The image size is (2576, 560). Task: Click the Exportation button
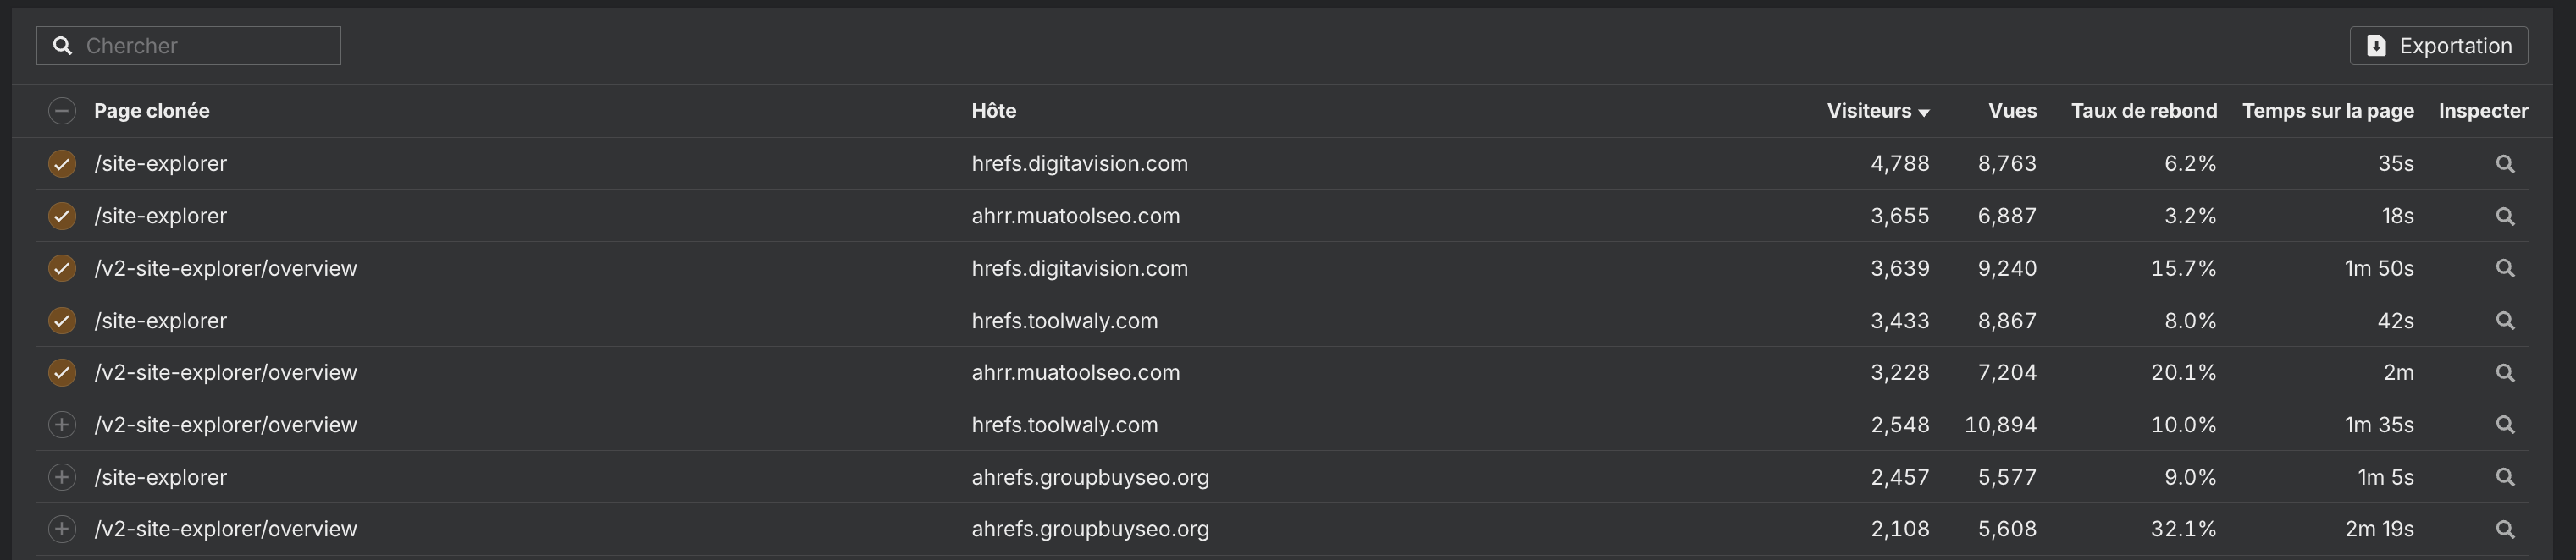(2438, 45)
